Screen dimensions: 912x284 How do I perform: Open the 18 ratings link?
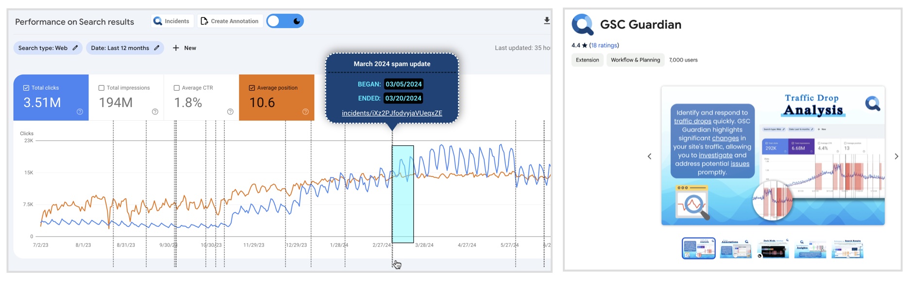[604, 46]
